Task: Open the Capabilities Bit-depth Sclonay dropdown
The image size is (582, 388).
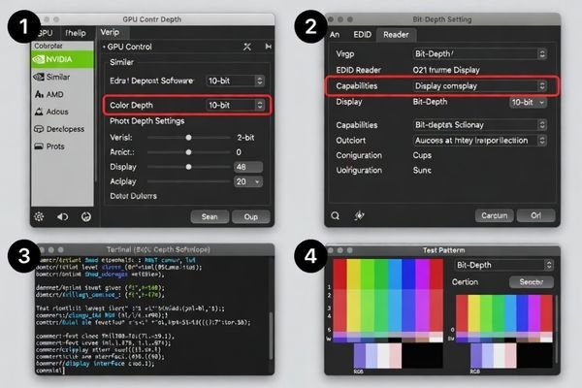Action: pyautogui.click(x=479, y=125)
